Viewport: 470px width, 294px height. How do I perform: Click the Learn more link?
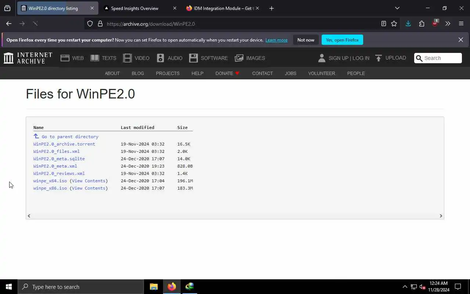point(276,40)
